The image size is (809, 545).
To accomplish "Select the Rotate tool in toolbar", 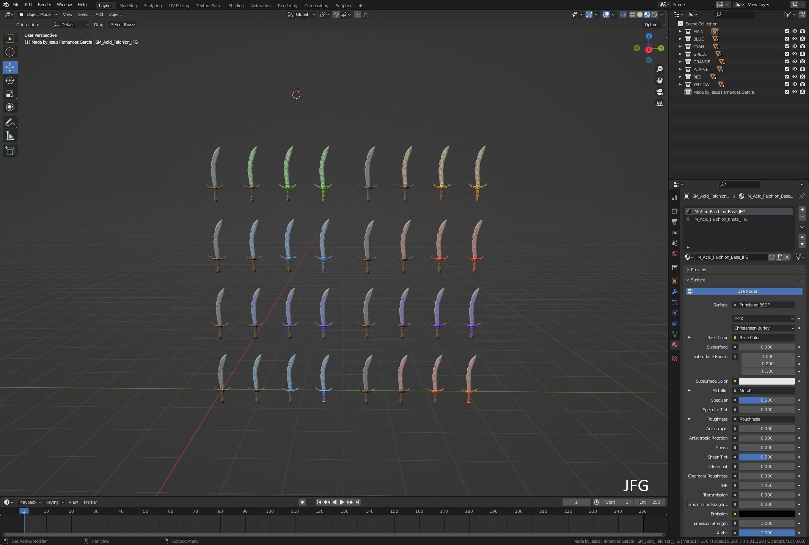I will pos(10,80).
